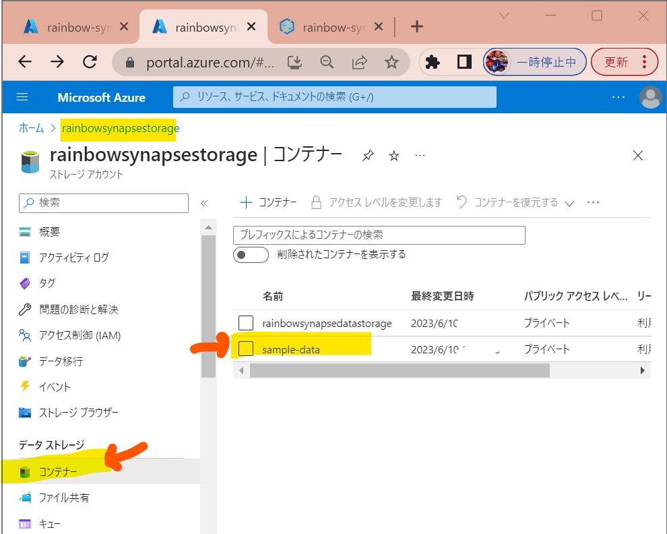
Task: Go back with browser back arrow
Action: point(25,62)
